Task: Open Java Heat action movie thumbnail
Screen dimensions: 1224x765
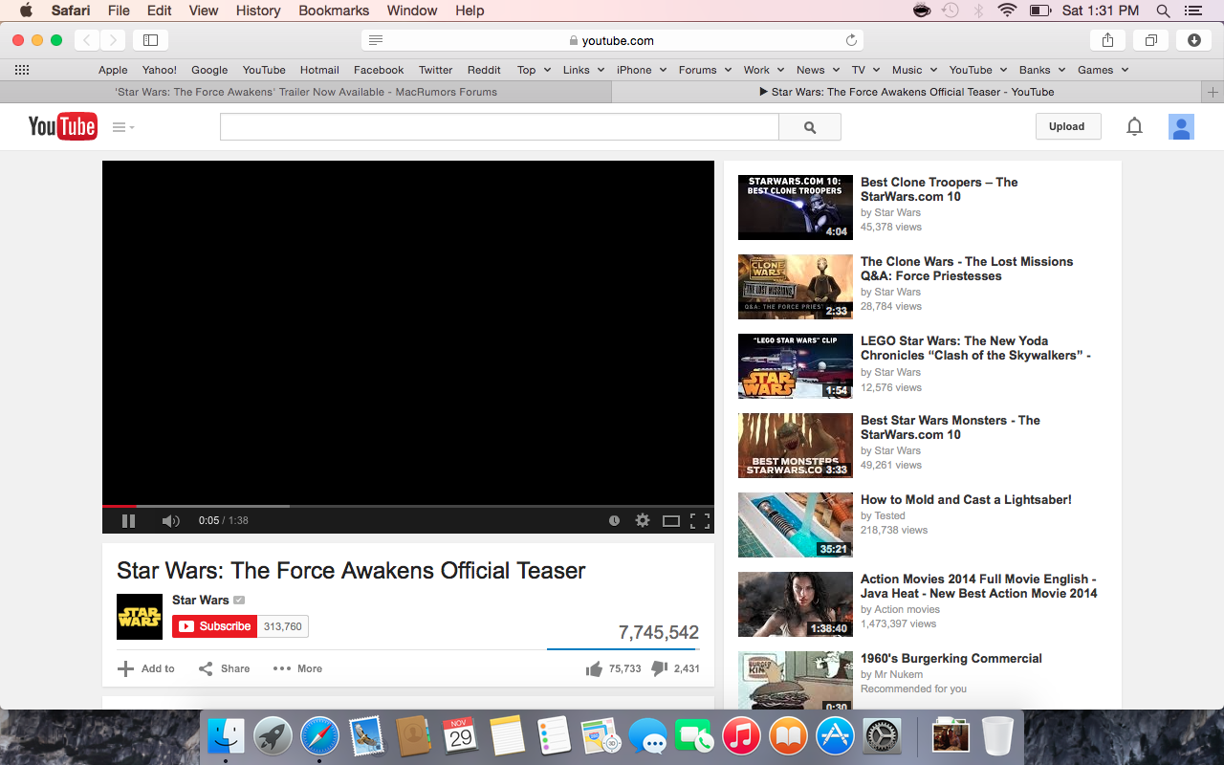Action: coord(796,604)
